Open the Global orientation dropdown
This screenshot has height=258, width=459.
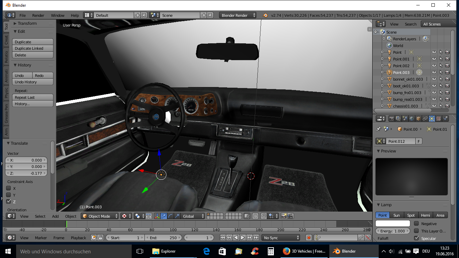(193, 216)
